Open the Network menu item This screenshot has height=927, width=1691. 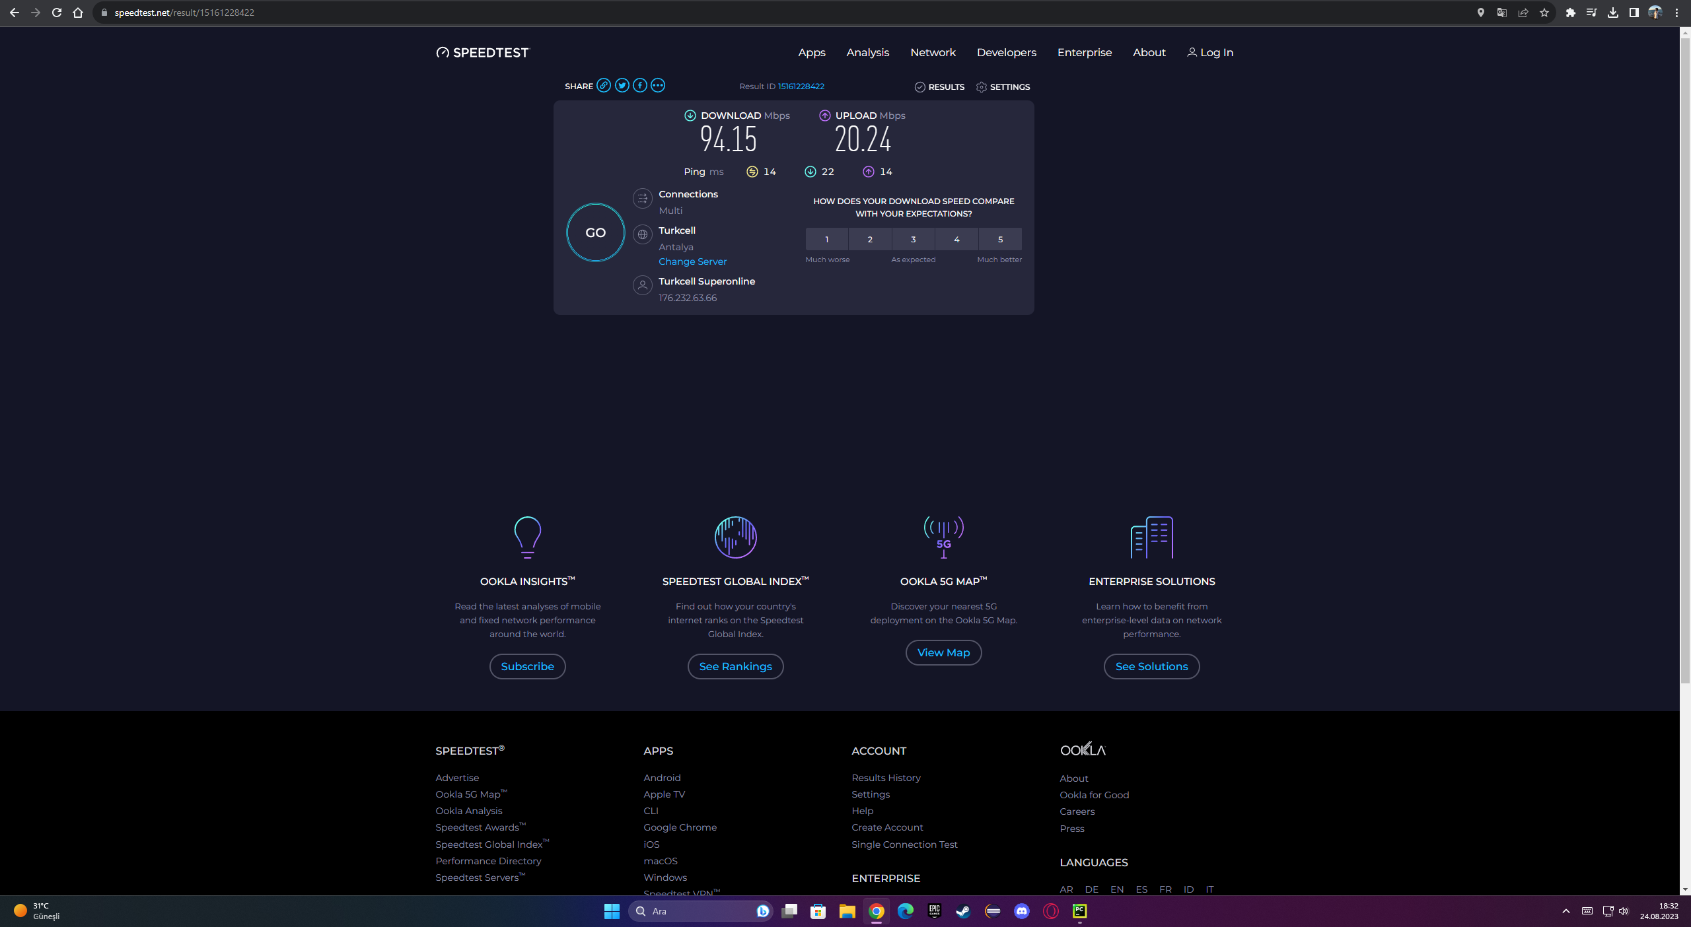tap(933, 52)
